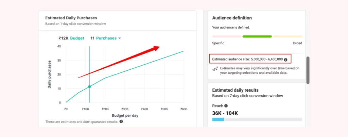Click the '₹12K' budget value
348x137 pixels.
(64, 38)
